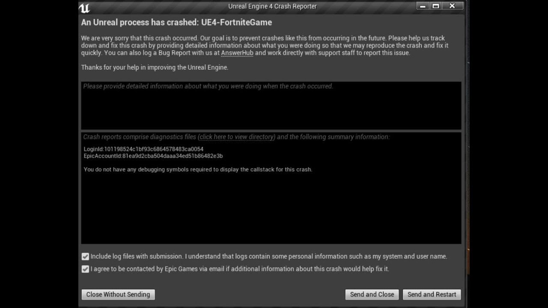Focus the crash description text box
The width and height of the screenshot is (548, 308).
pyautogui.click(x=271, y=107)
